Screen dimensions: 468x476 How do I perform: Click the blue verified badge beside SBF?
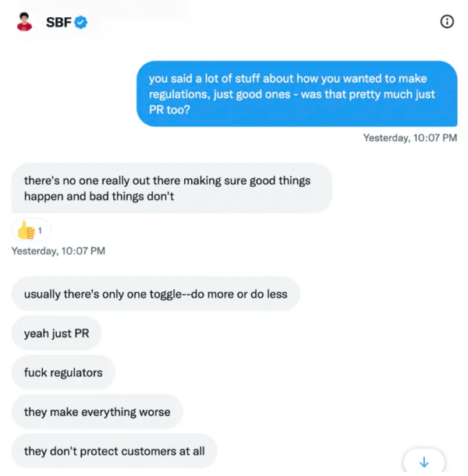click(x=81, y=23)
